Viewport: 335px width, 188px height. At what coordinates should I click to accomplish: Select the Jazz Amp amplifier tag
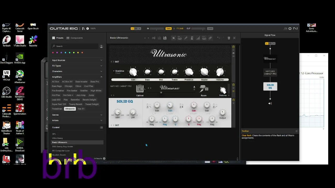coord(81,95)
